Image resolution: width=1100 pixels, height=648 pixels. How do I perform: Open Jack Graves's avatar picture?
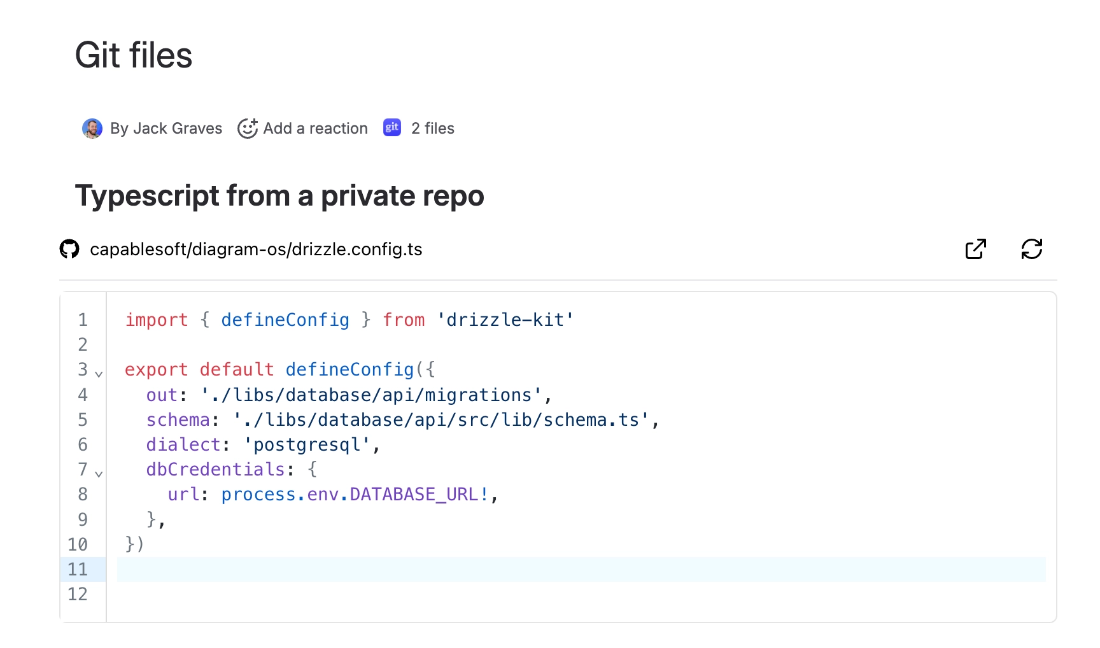click(x=93, y=128)
